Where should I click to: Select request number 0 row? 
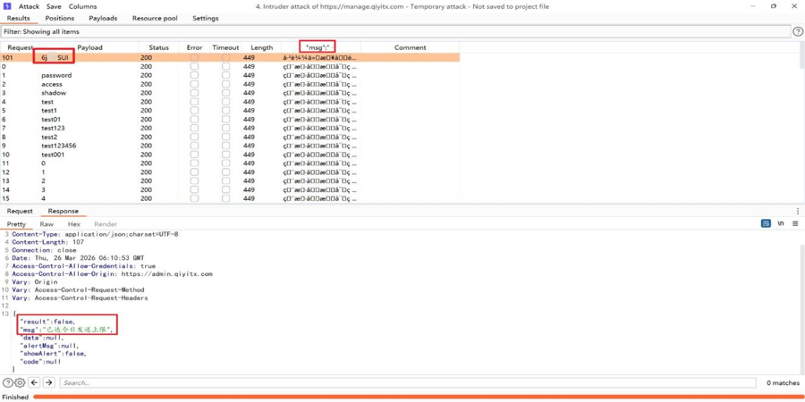pyautogui.click(x=230, y=67)
